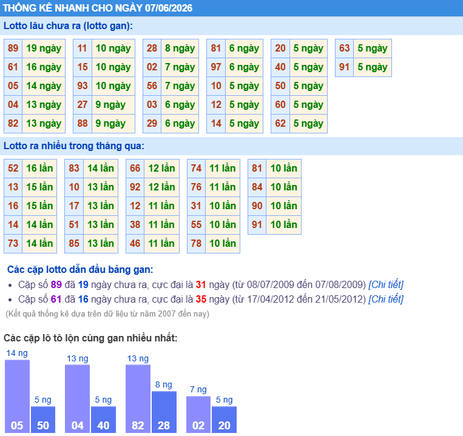Click chart bar labeled 40
This screenshot has height=436, width=463.
(103, 420)
